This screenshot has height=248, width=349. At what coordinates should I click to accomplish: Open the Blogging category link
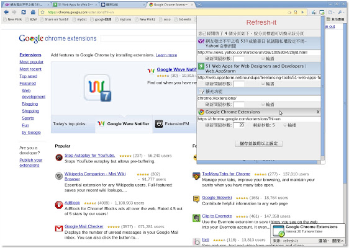click(30, 104)
